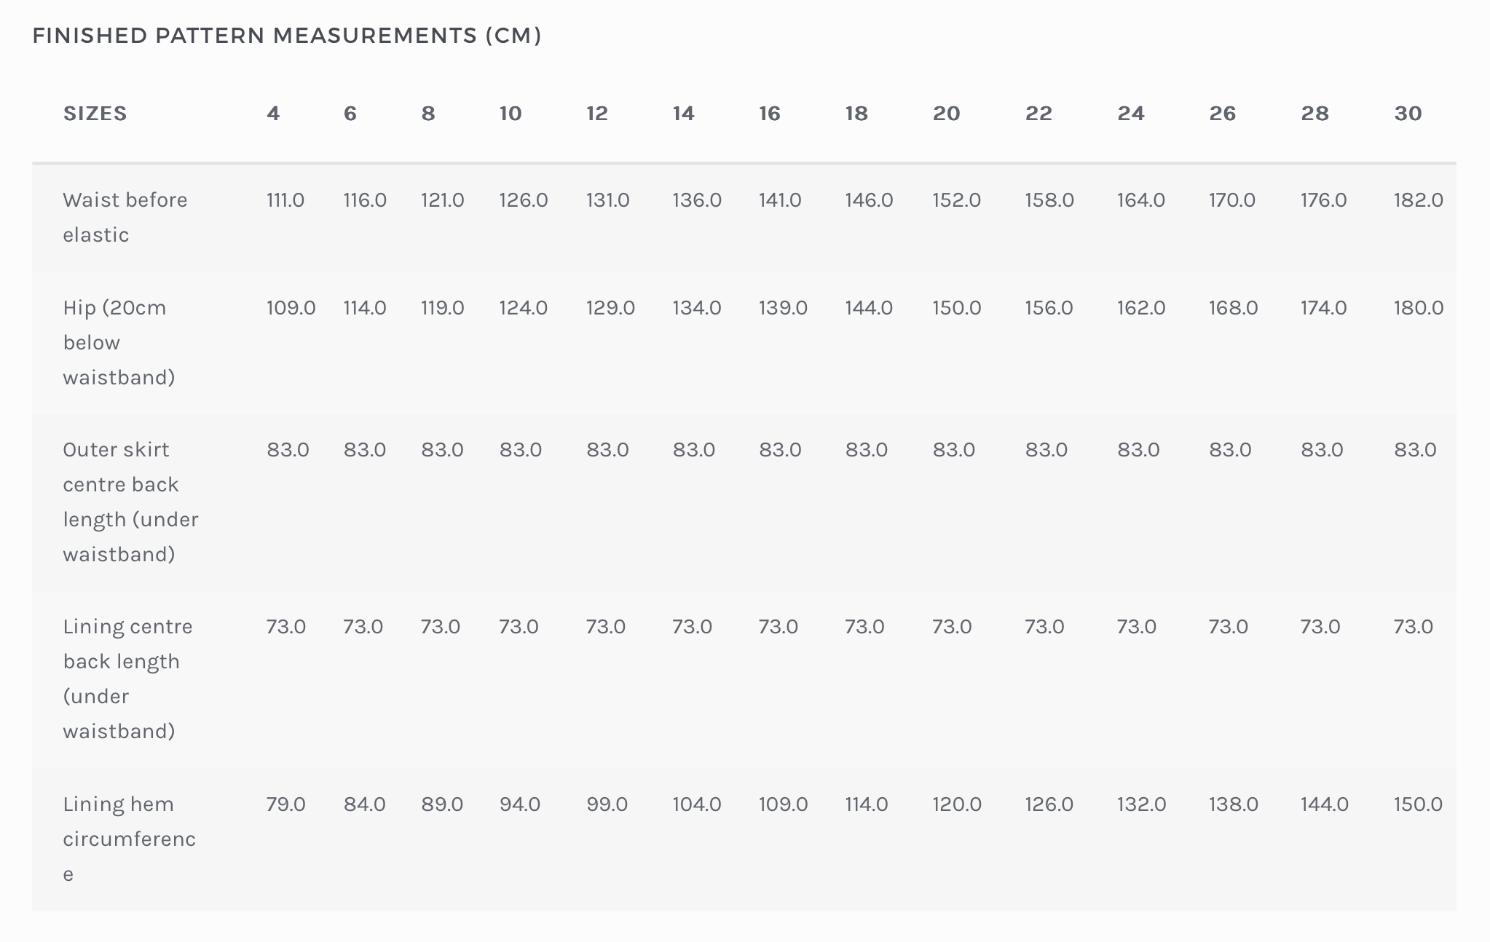Image resolution: width=1490 pixels, height=942 pixels.
Task: Click the Waist before elastic row label
Action: pos(125,217)
